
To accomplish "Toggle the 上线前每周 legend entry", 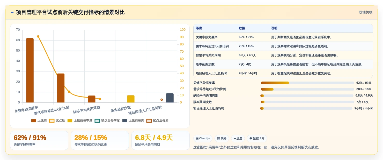I will pyautogui.click(x=133, y=121).
